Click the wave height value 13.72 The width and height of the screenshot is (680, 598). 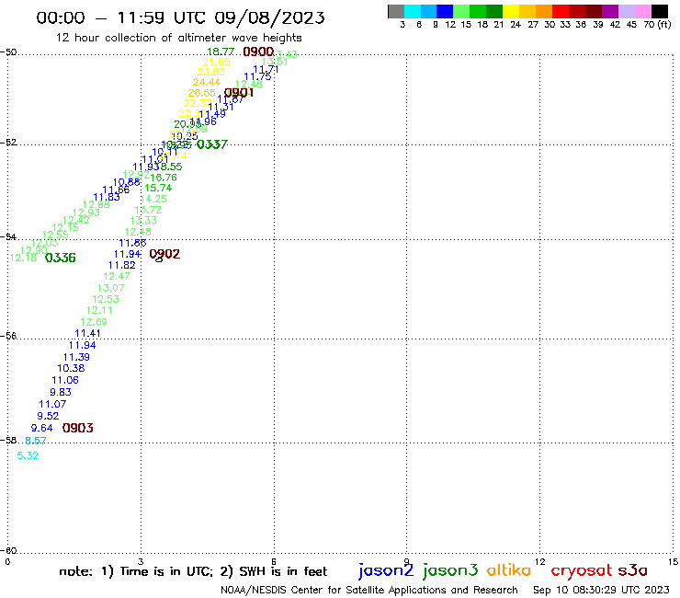pyautogui.click(x=148, y=210)
